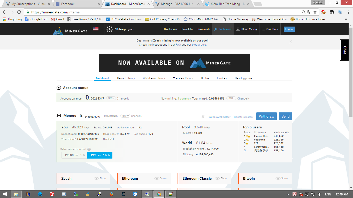Reload the page with the refresh icon
Image resolution: width=353 pixels, height=198 pixels.
click(x=19, y=12)
